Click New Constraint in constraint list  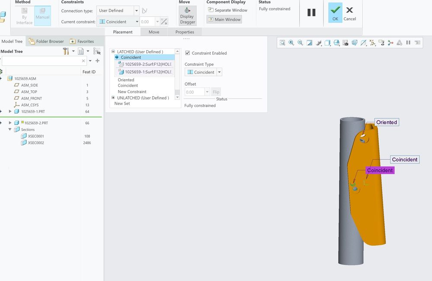[132, 92]
